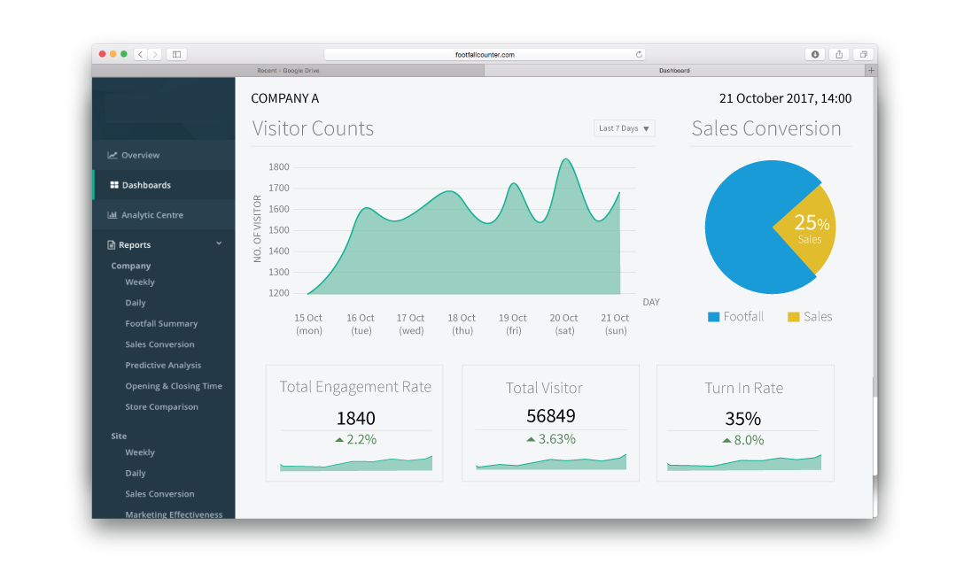
Task: Click the blue Footfall legend swatch
Action: click(713, 317)
